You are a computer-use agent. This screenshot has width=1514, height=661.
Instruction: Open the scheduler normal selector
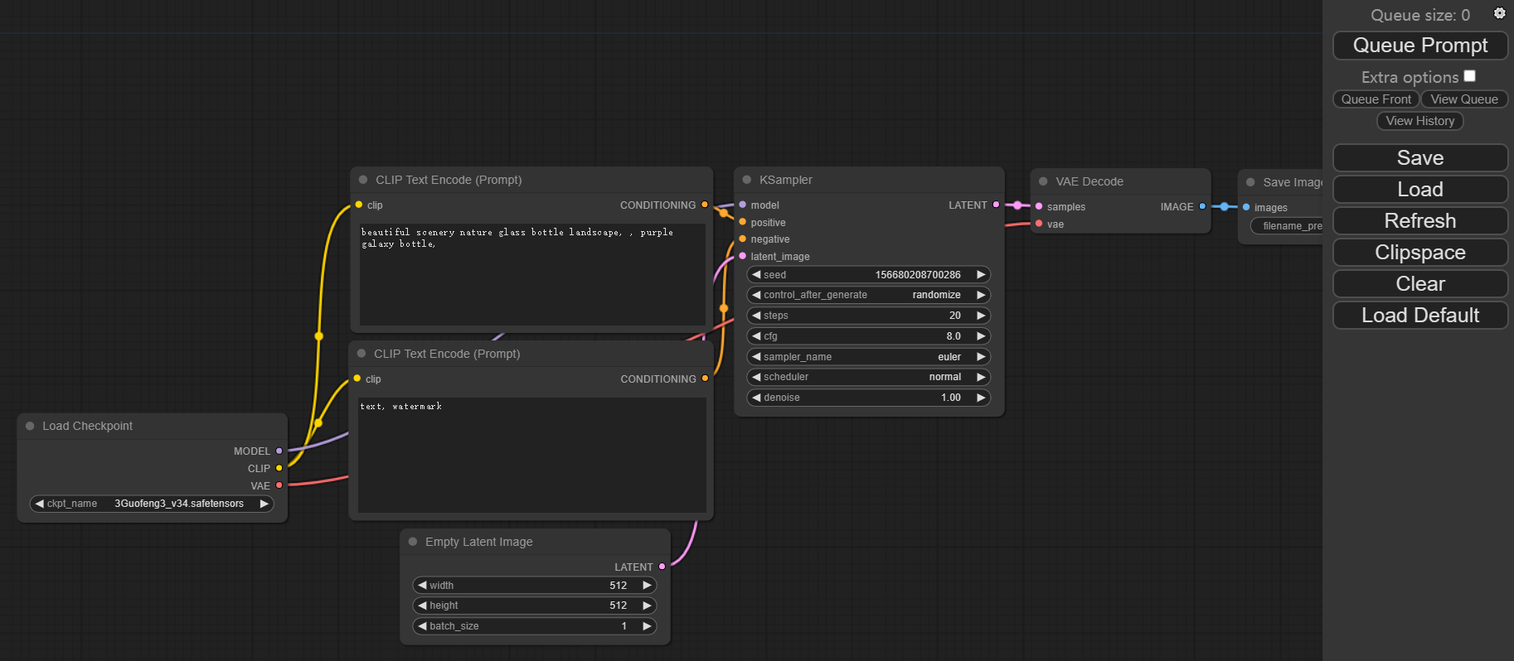pyautogui.click(x=868, y=377)
